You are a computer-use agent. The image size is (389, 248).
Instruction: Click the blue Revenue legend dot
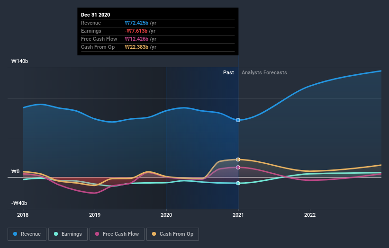pos(15,234)
